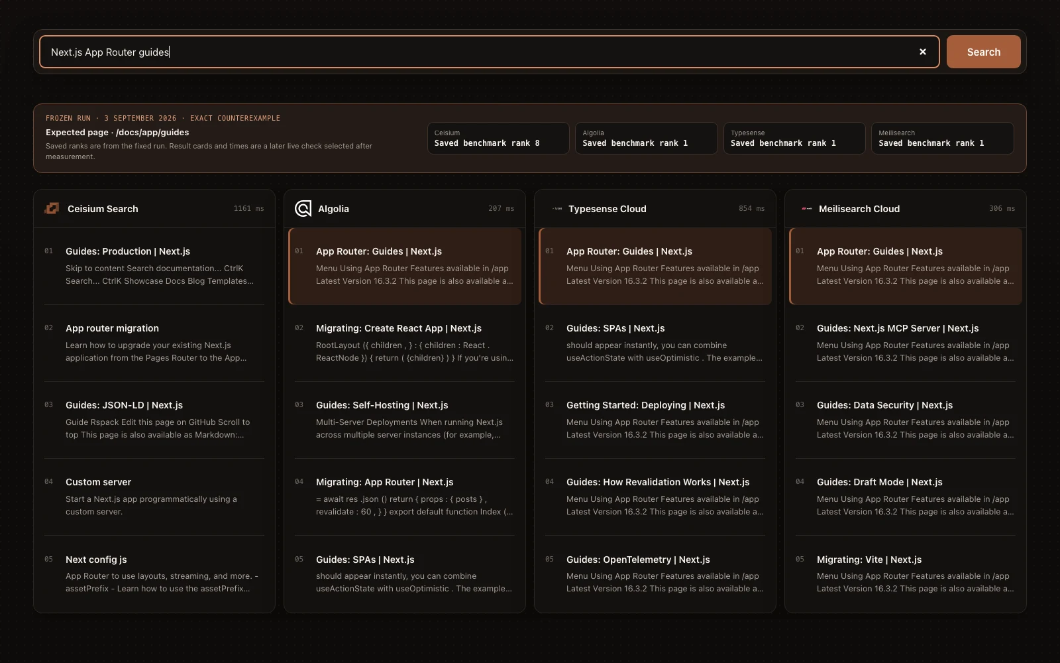Click the Algolia logo icon
Screen dimensions: 1060x663
pos(303,208)
